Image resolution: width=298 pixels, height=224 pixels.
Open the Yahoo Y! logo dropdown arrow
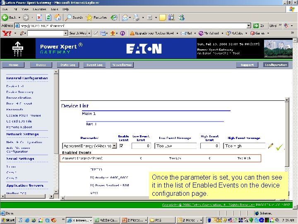15,33
